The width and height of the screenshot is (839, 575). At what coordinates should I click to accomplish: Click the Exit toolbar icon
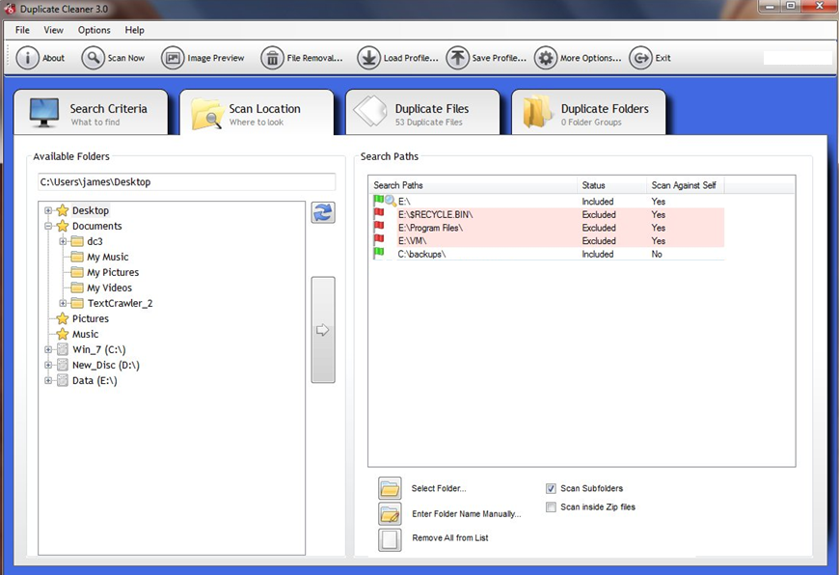pyautogui.click(x=640, y=58)
